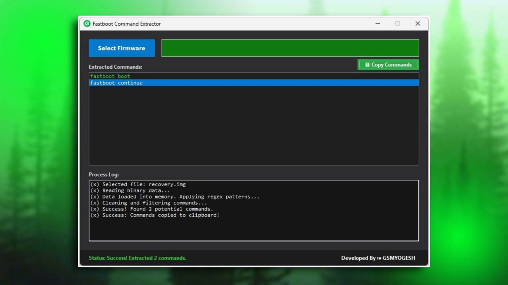The height and width of the screenshot is (285, 508).
Task: Click the small logo before GSMYOGESH
Action: tap(379, 258)
